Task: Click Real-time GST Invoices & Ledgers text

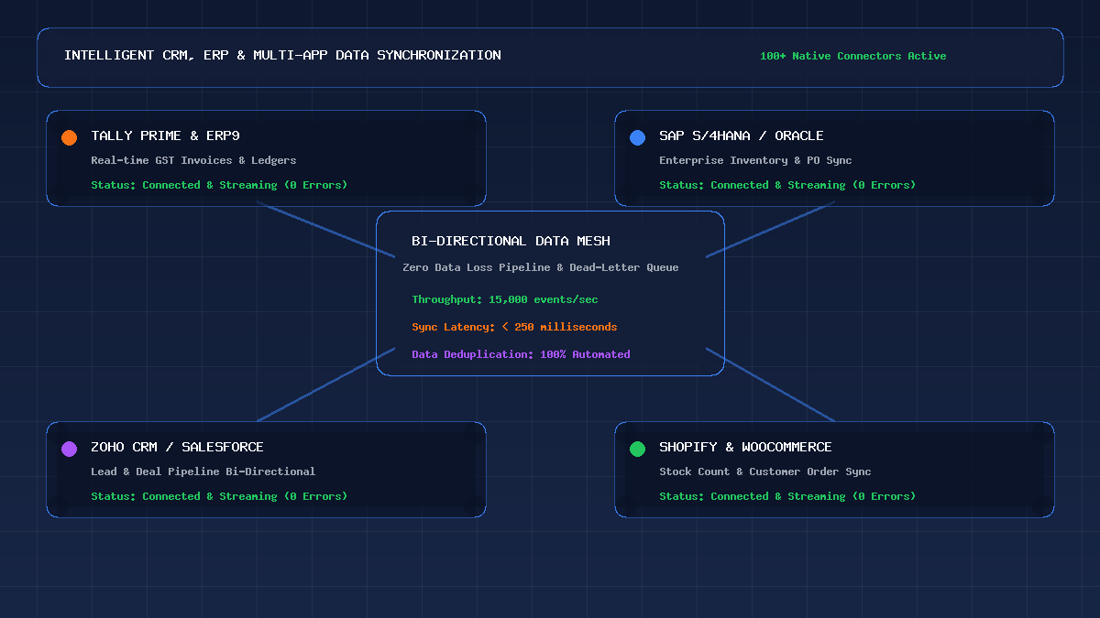Action: [x=193, y=160]
